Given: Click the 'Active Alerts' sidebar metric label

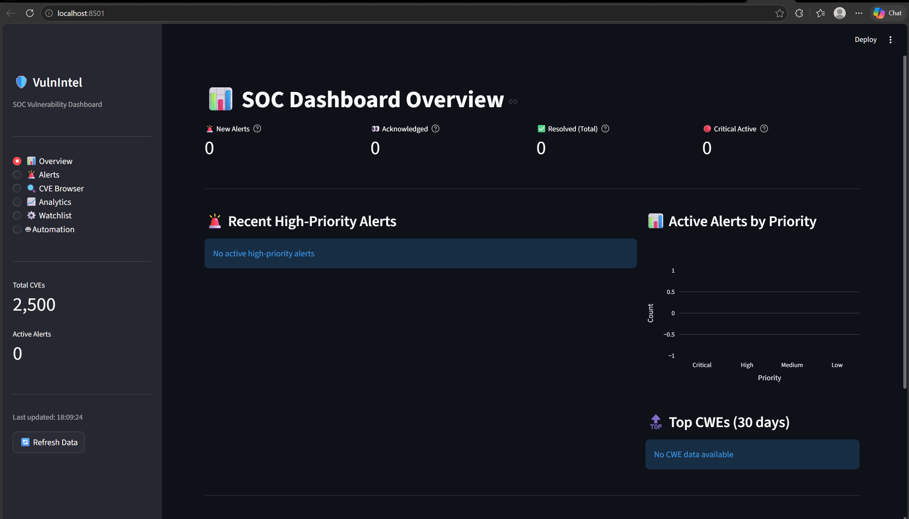Looking at the screenshot, I should [32, 334].
